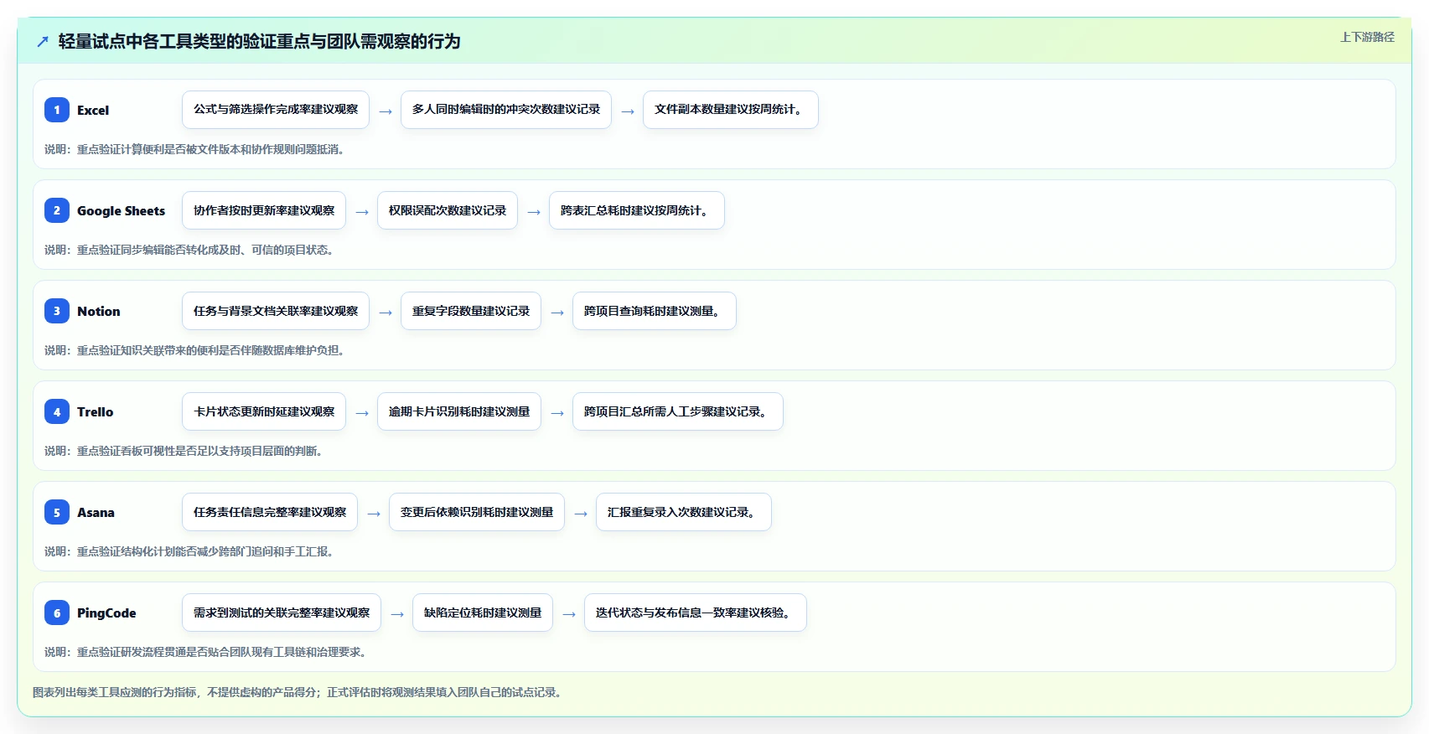This screenshot has width=1429, height=734.
Task: Click the PingCode row title
Action: (x=106, y=613)
